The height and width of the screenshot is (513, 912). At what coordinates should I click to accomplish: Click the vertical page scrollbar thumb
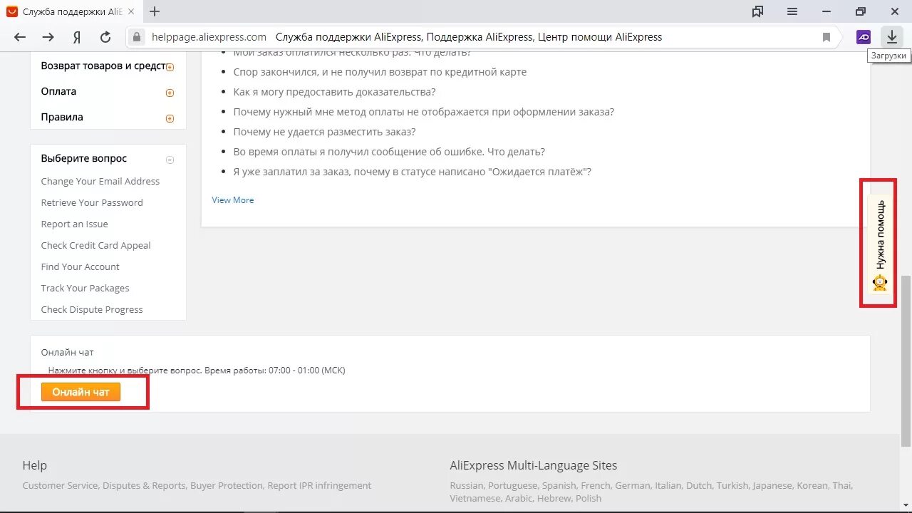pos(906,361)
